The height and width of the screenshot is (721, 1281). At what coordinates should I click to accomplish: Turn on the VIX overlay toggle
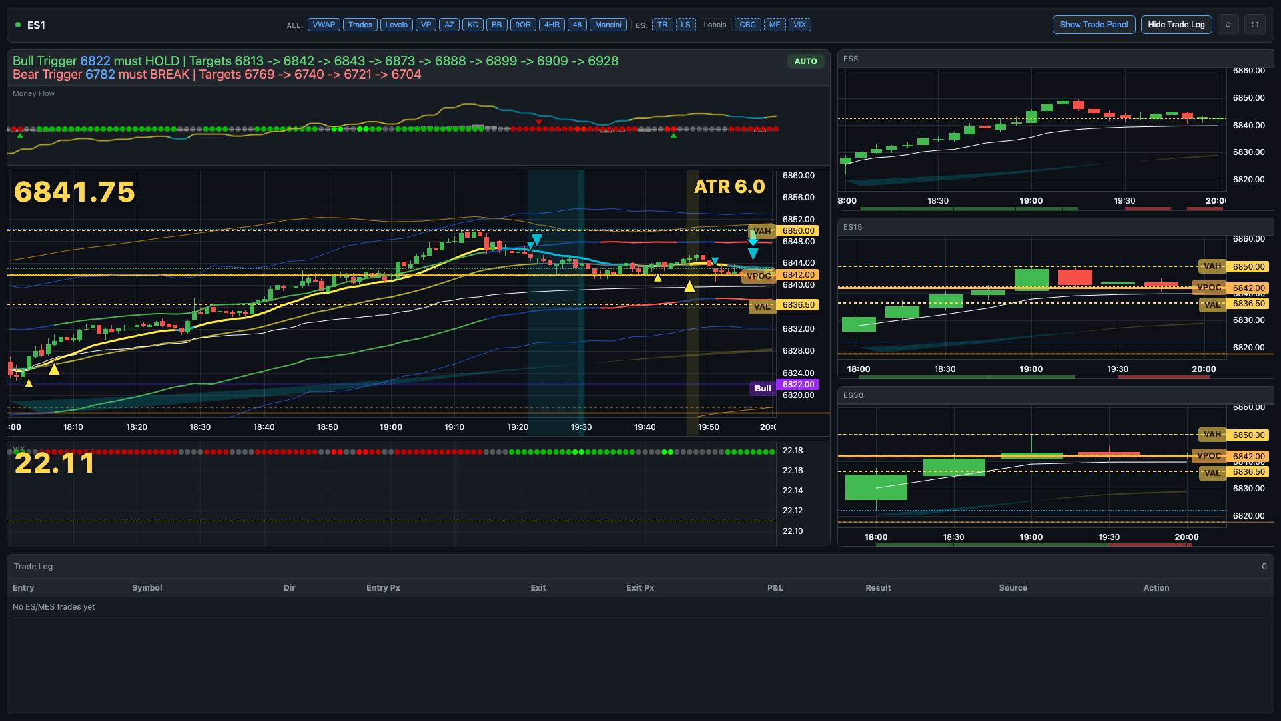pyautogui.click(x=799, y=24)
